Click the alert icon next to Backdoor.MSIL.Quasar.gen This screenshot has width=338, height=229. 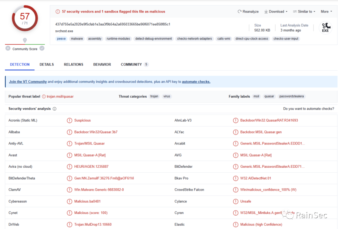[x=236, y=132]
